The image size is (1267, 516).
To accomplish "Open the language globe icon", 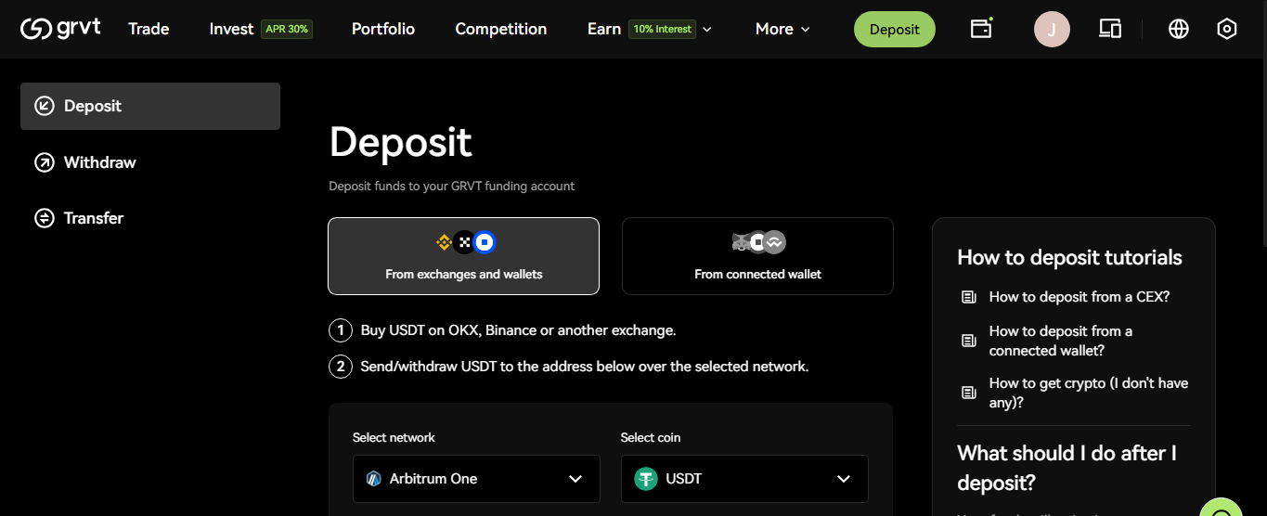I will 1179,29.
